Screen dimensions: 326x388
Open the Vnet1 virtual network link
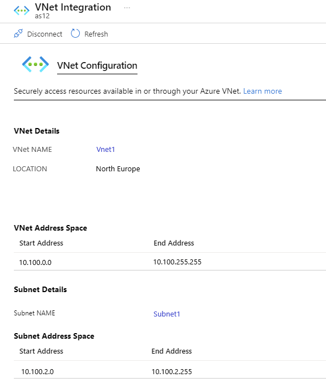pos(105,150)
